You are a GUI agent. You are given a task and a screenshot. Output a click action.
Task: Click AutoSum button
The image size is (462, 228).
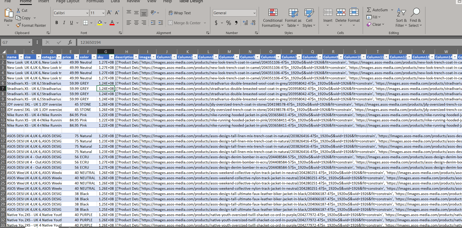coord(377,10)
